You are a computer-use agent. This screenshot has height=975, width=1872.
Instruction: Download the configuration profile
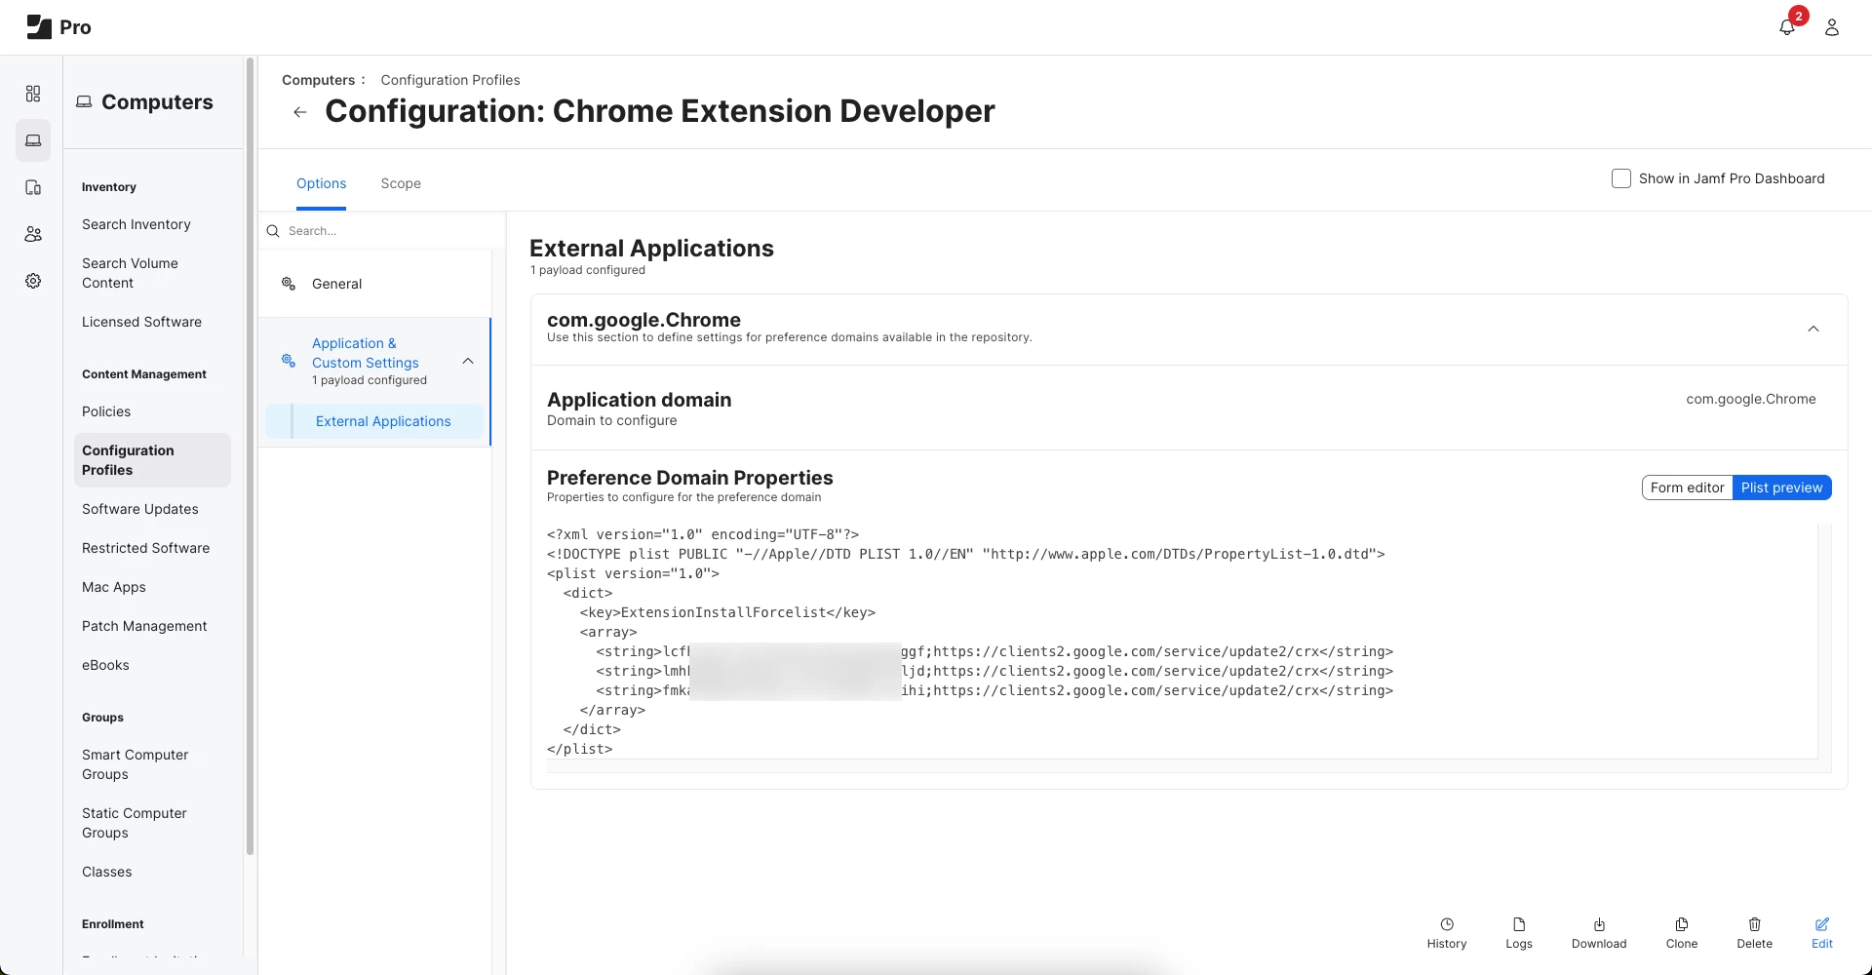[x=1599, y=933]
